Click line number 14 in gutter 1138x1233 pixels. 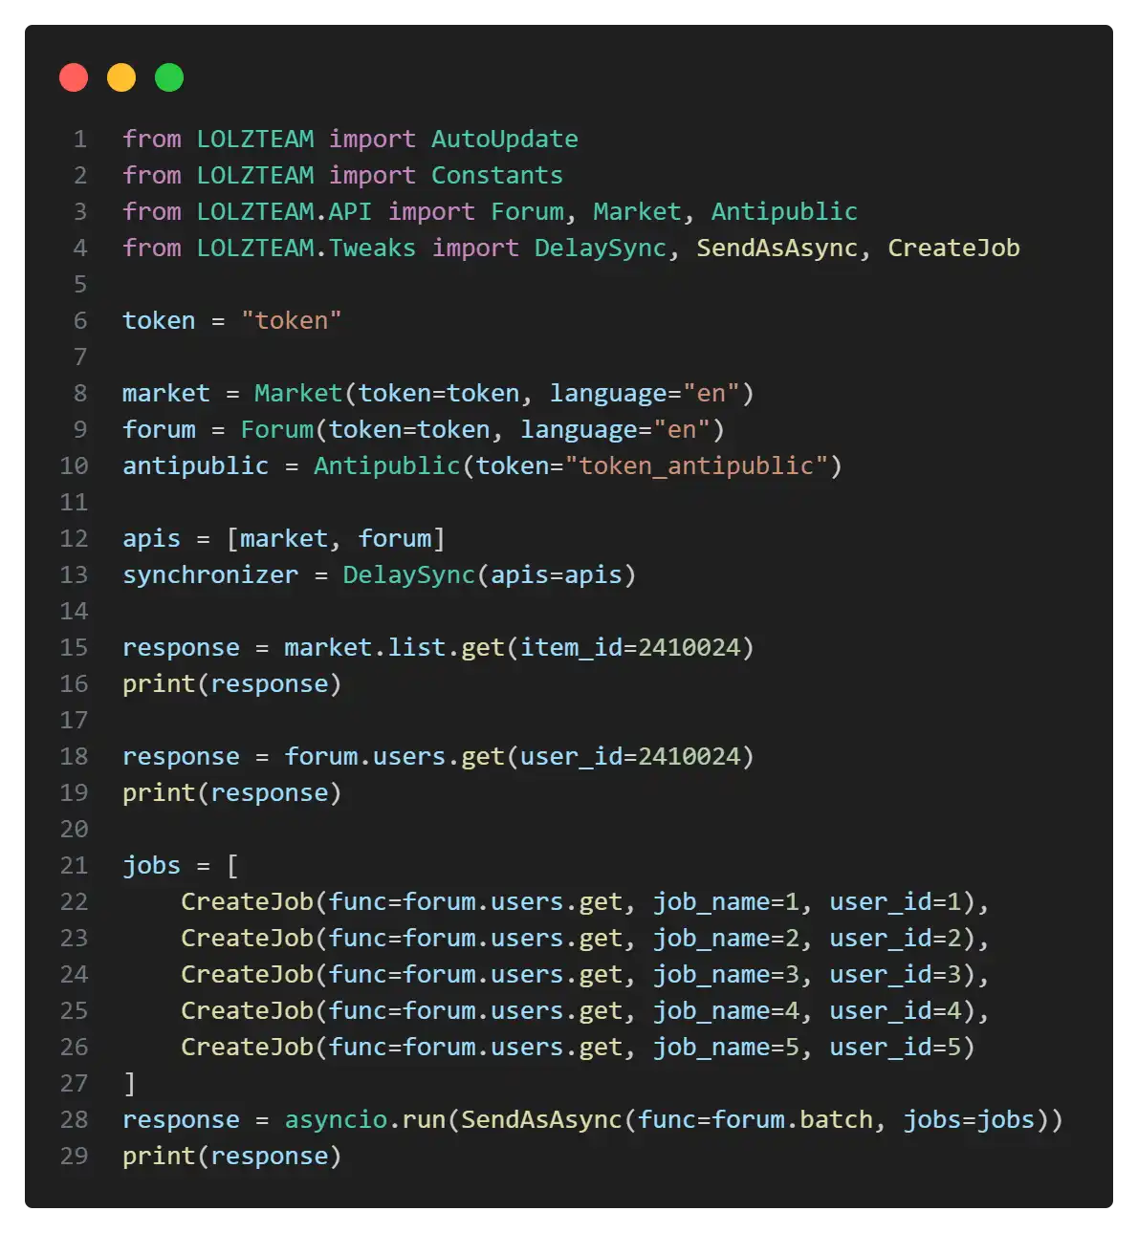pos(74,612)
